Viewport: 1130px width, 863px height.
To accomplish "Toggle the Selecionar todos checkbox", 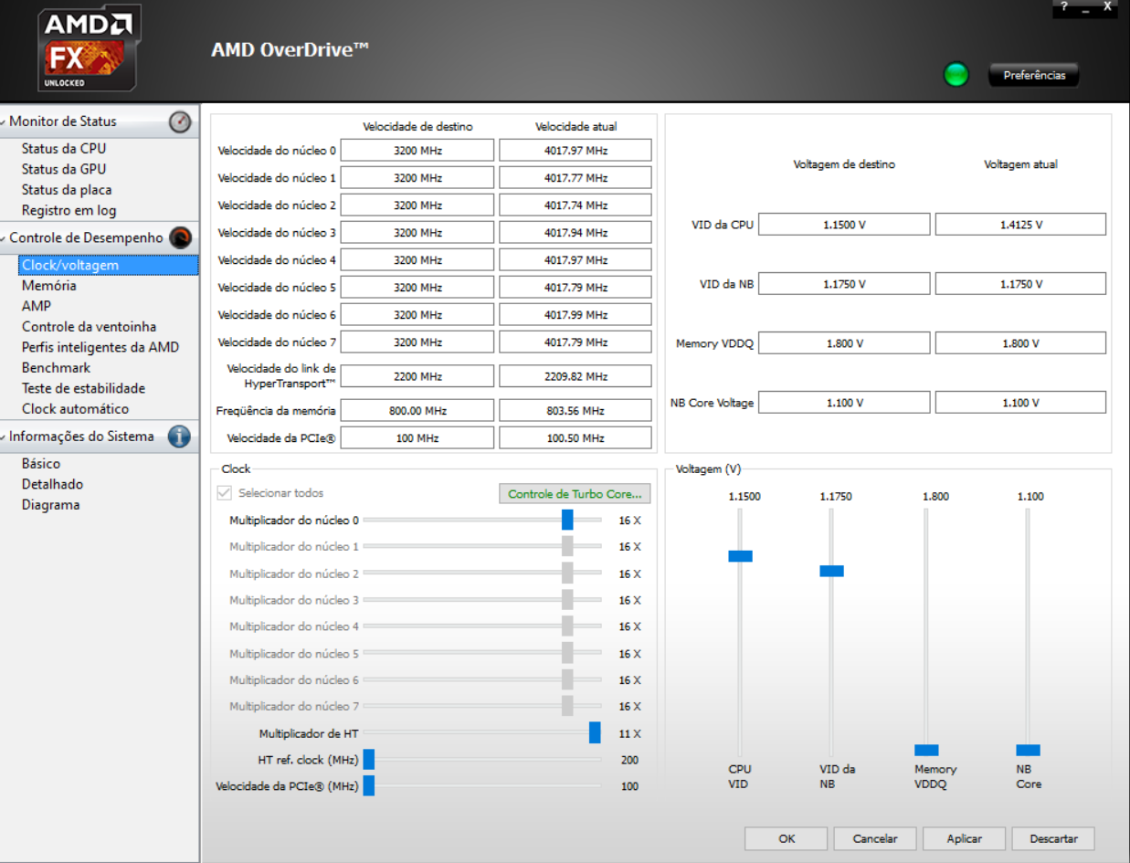I will point(224,493).
